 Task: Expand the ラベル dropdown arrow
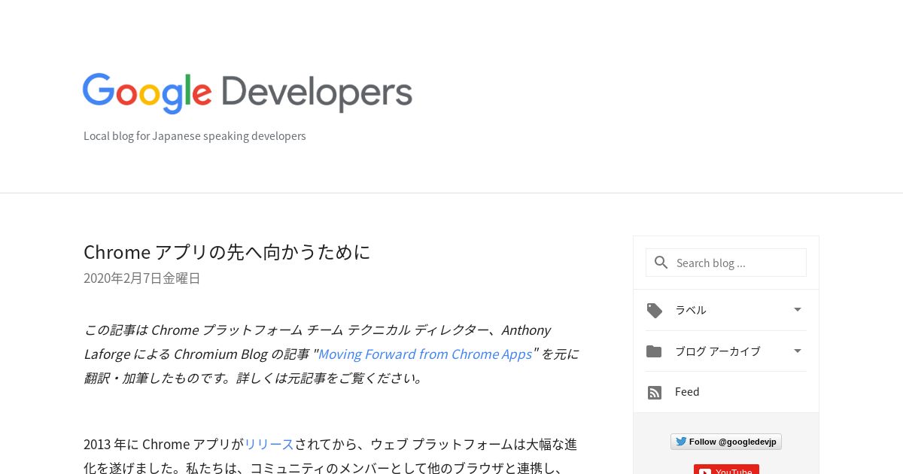[798, 309]
